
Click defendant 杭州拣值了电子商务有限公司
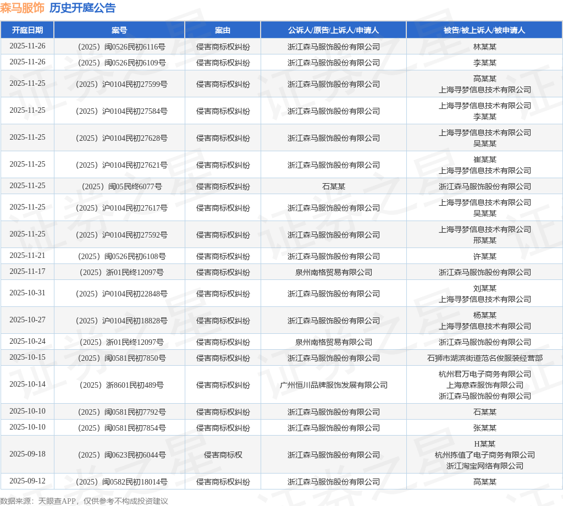point(485,455)
